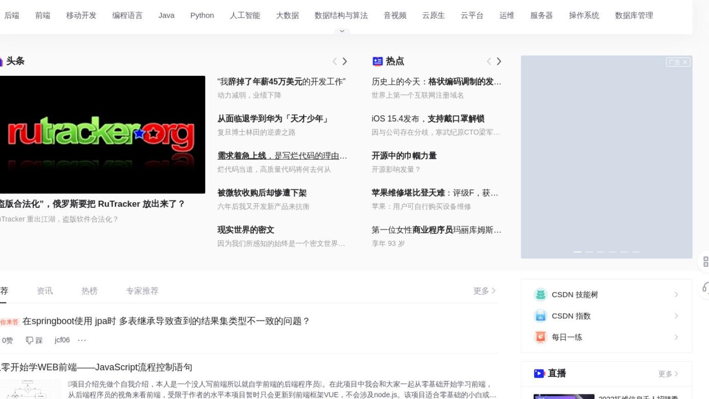Open 更多 link in 直播 panel
The width and height of the screenshot is (709, 399).
(x=668, y=374)
